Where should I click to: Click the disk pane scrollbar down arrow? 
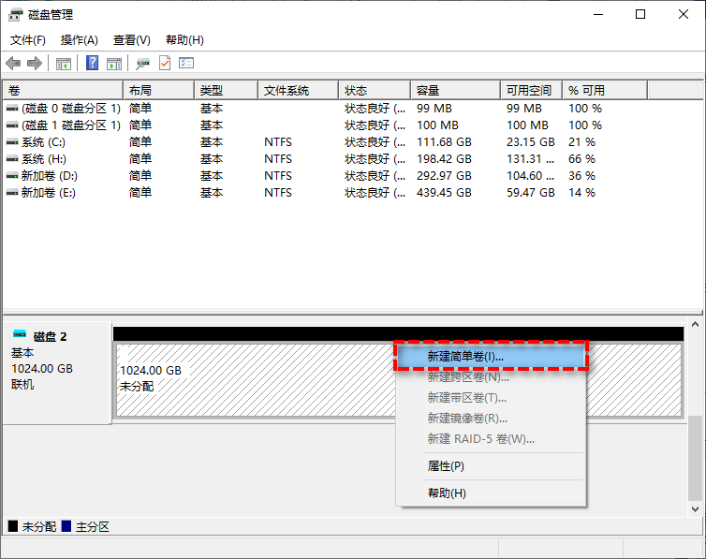[x=695, y=509]
